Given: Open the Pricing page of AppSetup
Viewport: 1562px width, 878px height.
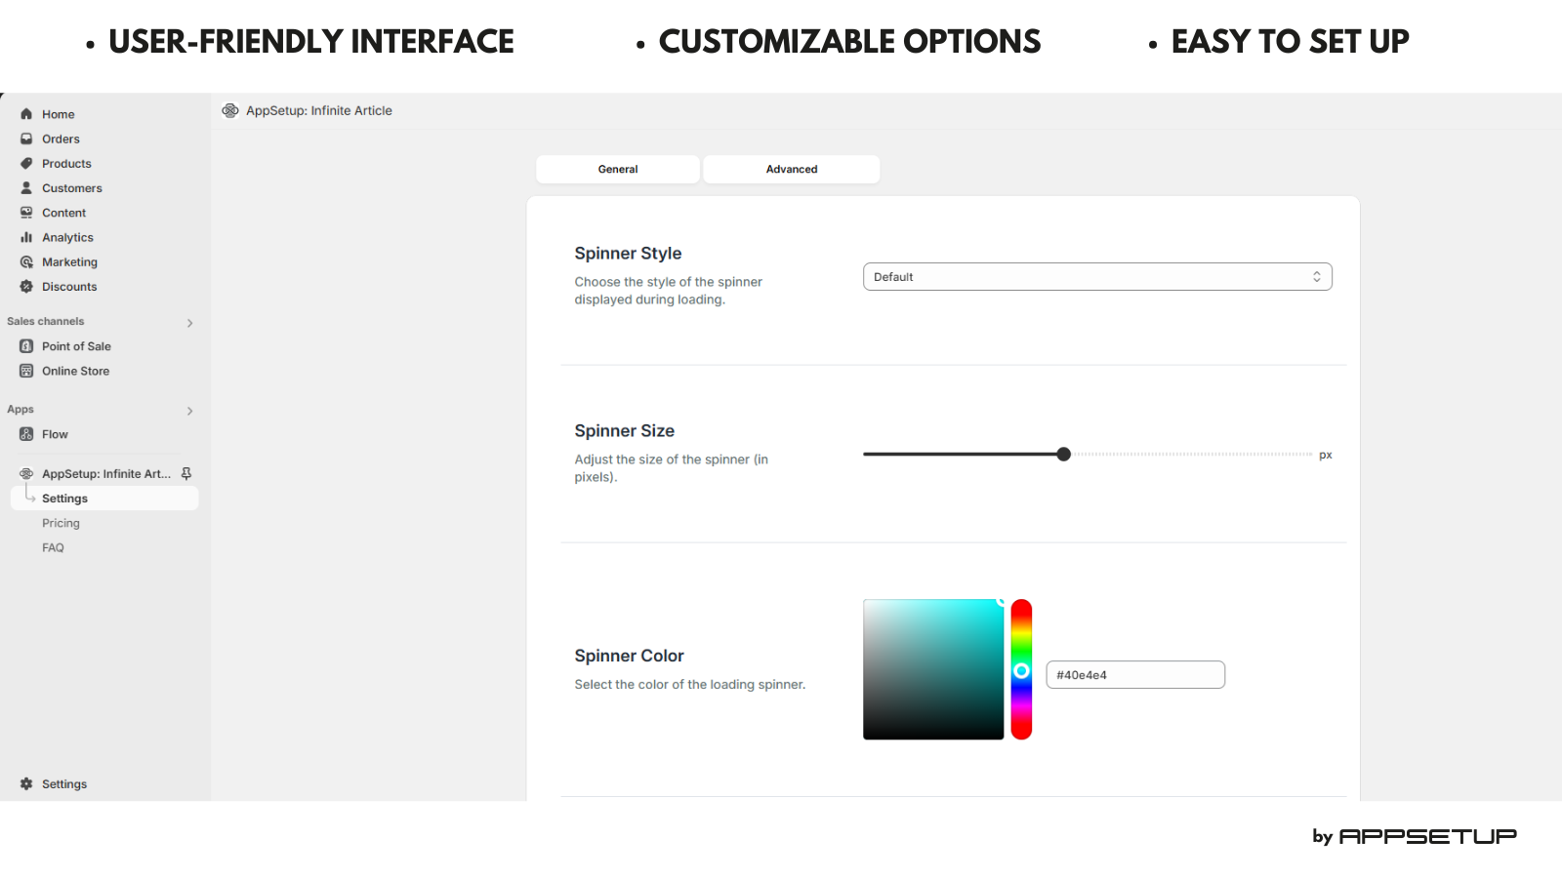Looking at the screenshot, I should click(61, 523).
